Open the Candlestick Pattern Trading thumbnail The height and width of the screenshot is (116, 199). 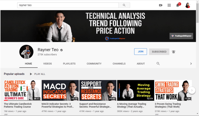tap(22, 90)
